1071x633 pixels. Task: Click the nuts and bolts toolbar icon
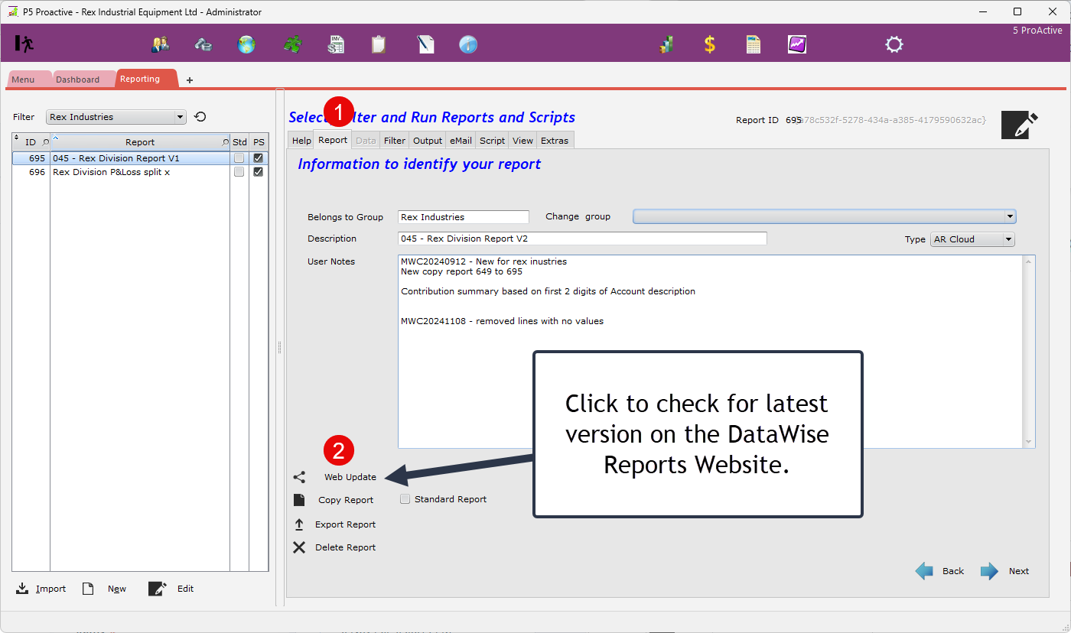pos(203,44)
